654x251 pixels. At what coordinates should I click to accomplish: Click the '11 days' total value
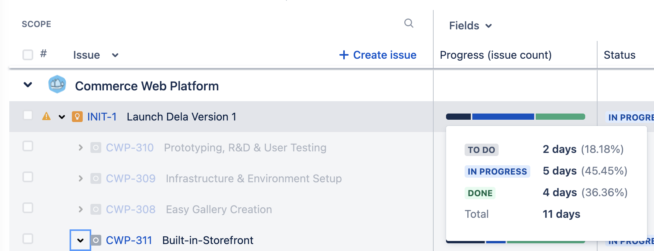(562, 214)
